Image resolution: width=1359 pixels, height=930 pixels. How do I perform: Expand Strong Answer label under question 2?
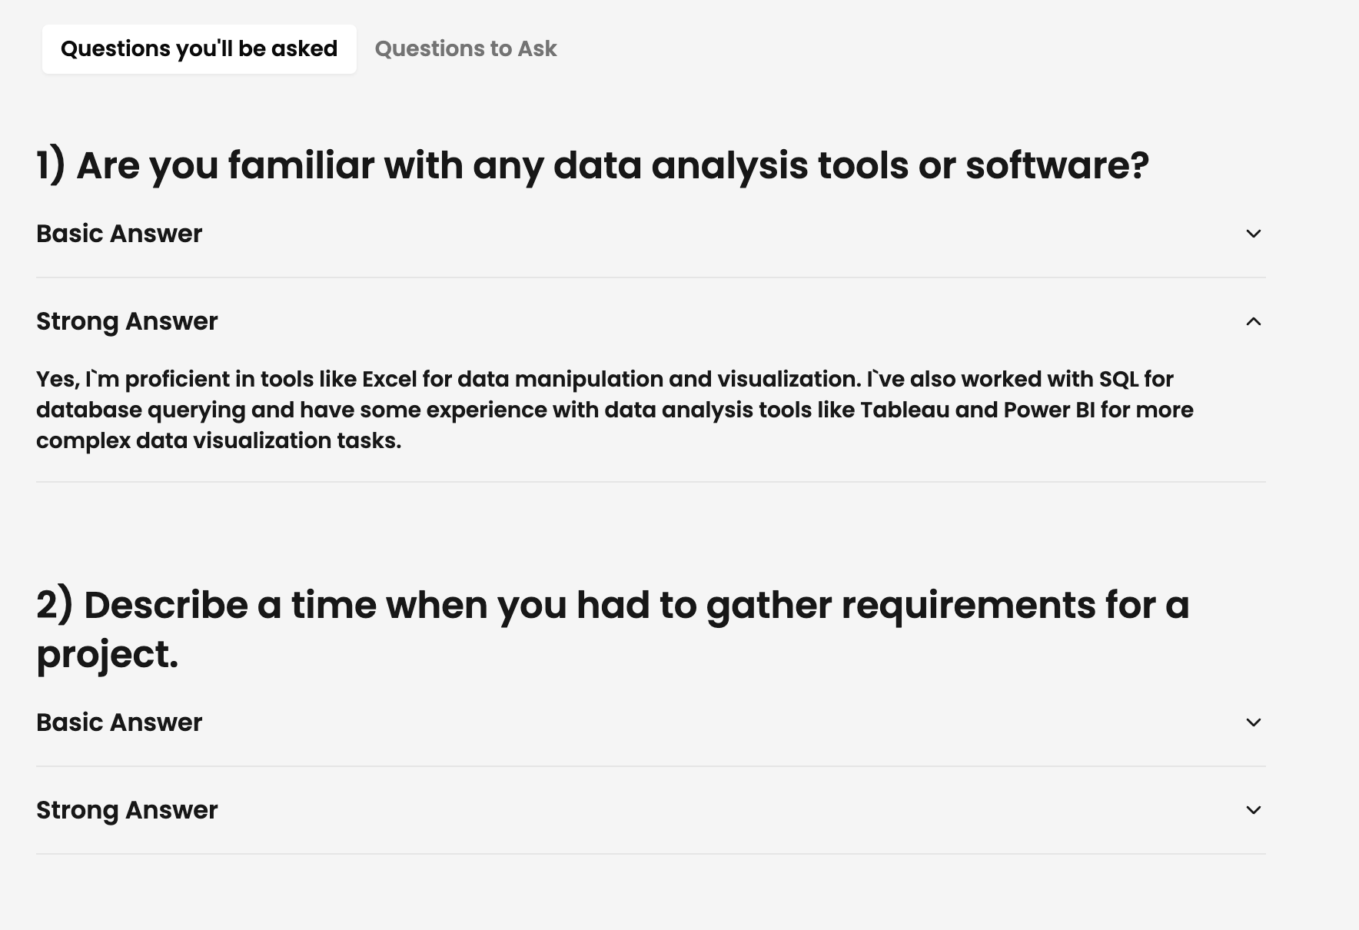point(127,810)
